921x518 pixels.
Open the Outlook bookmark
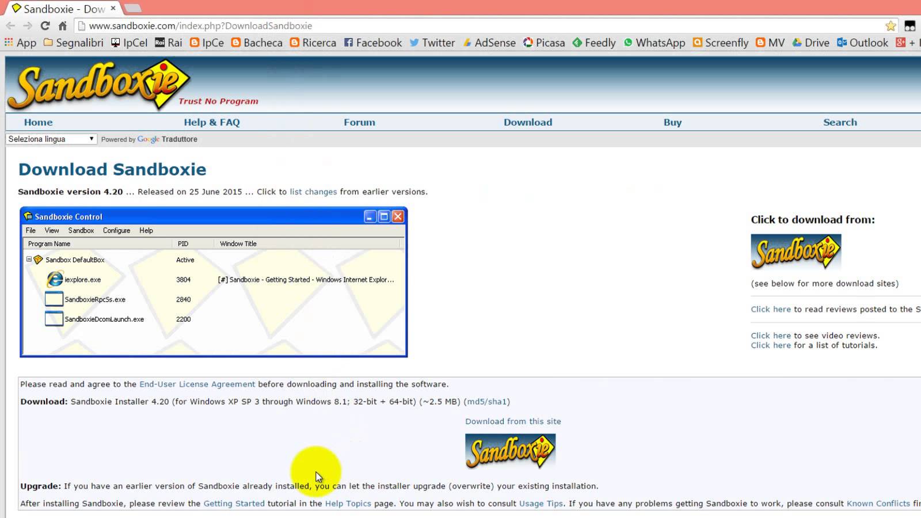pos(863,43)
